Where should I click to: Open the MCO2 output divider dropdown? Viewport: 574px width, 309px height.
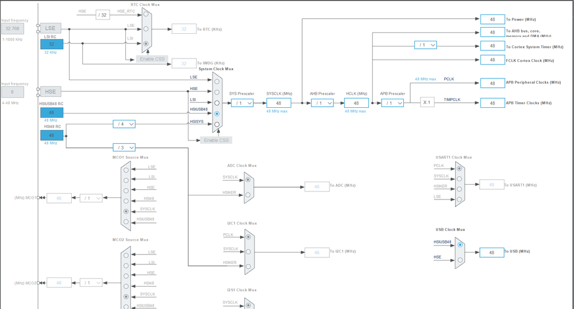91,283
